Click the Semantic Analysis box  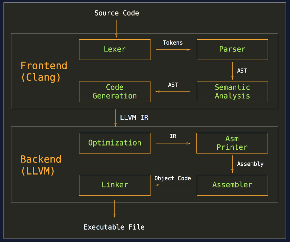tap(232, 92)
